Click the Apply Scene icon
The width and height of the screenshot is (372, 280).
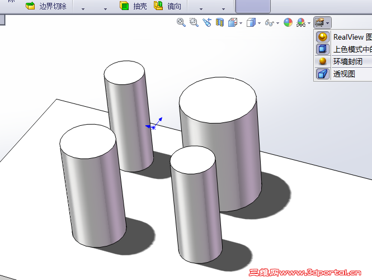coord(301,22)
